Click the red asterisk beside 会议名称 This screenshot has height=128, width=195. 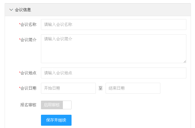click(20, 24)
